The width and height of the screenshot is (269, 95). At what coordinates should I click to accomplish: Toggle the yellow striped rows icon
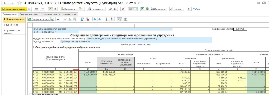pyautogui.click(x=130, y=9)
